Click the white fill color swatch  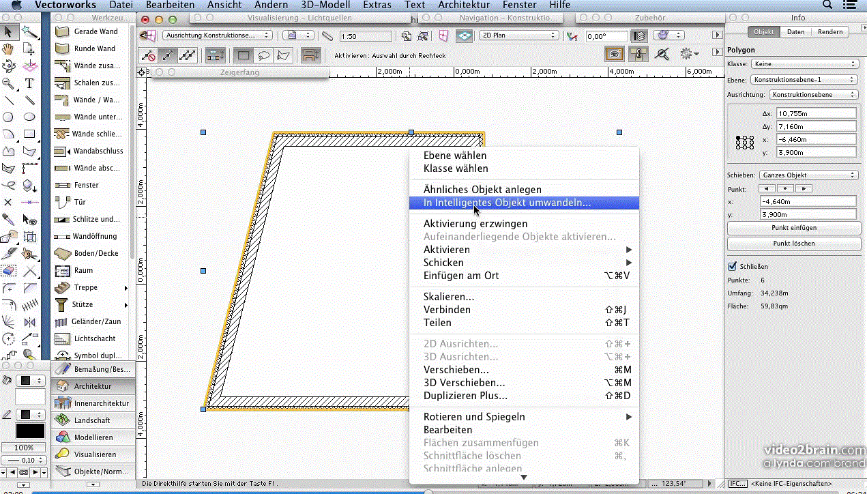pos(29,396)
